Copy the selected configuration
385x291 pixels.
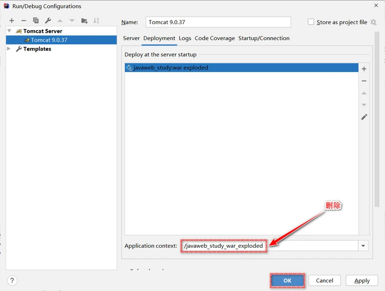coord(36,21)
